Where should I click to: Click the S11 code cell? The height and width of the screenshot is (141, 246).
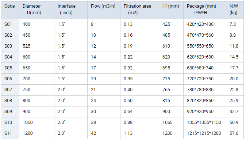[10, 133]
